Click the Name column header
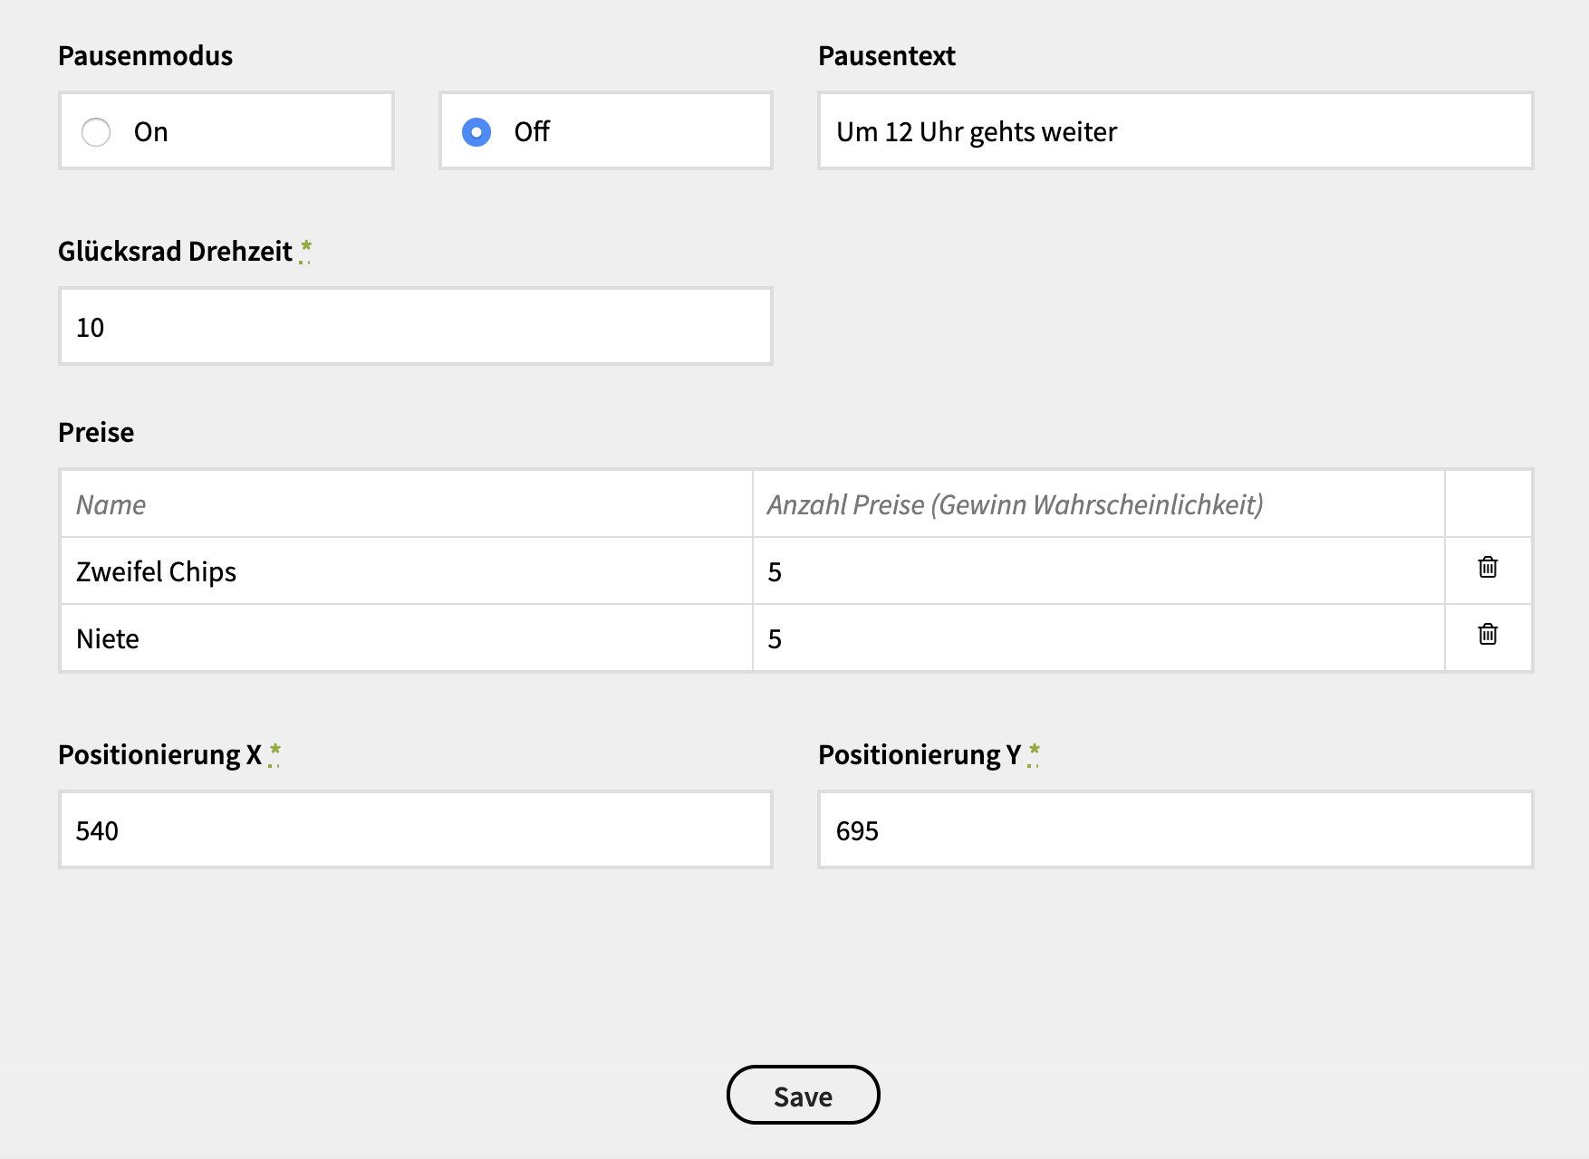 click(x=111, y=504)
